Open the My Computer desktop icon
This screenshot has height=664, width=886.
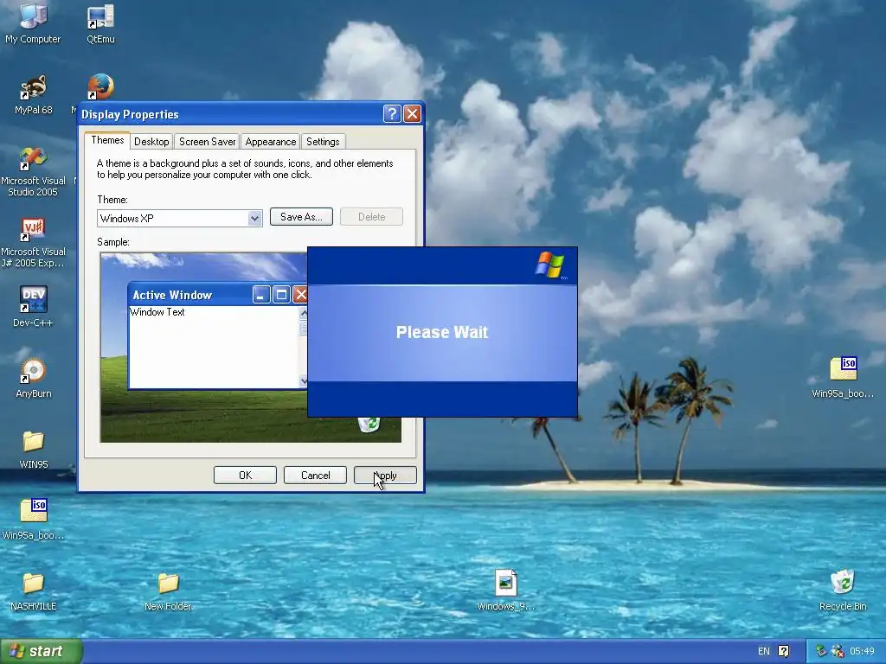point(33,22)
